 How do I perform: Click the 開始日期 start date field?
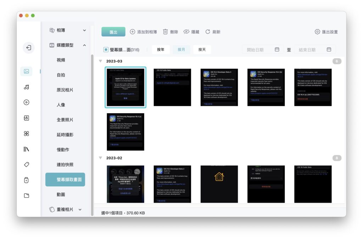pyautogui.click(x=263, y=50)
